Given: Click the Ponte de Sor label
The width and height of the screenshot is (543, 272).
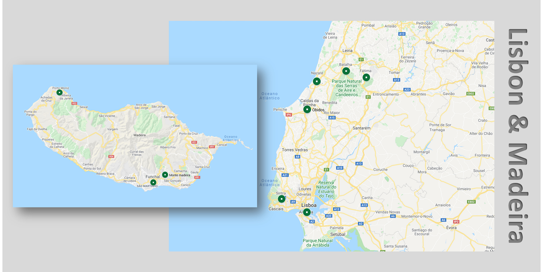Looking at the screenshot, I should (x=440, y=125).
